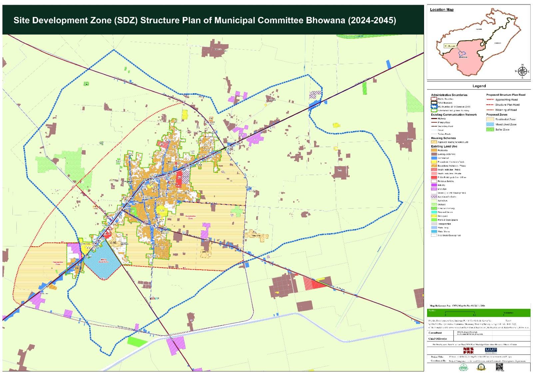Click the Highway line symbol in the legend
Image resolution: width=533 pixels, height=376 pixels.
[434, 119]
